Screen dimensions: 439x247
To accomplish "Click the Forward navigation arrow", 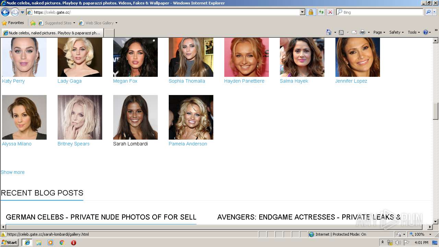I will [x=15, y=12].
